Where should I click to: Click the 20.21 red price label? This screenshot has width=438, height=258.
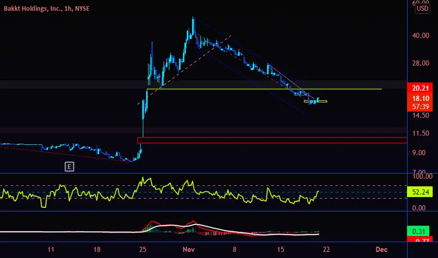pos(420,88)
